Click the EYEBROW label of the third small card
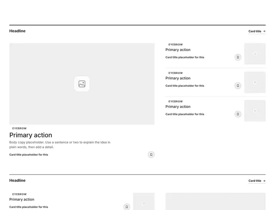 coord(176,101)
